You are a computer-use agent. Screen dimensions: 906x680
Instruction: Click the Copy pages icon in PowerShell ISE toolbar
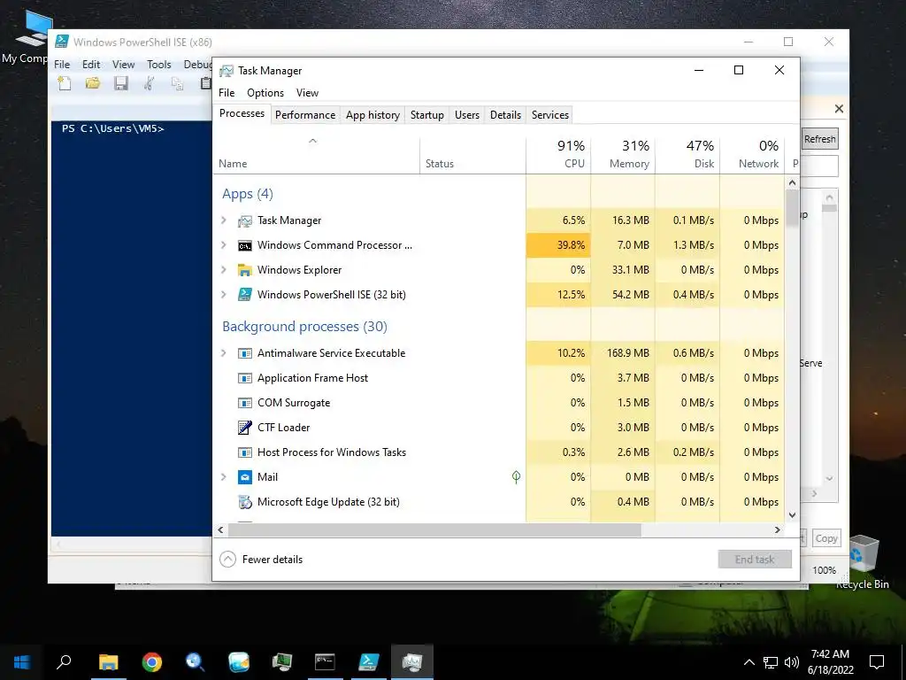177,84
